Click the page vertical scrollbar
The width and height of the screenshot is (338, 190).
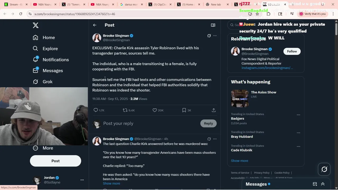pyautogui.click(x=336, y=29)
